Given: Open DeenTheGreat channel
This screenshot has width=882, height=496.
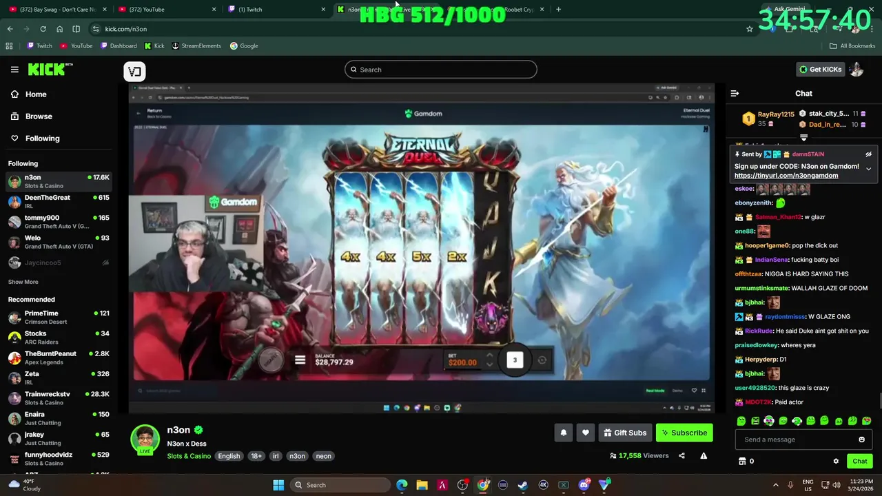Looking at the screenshot, I should click(x=59, y=202).
